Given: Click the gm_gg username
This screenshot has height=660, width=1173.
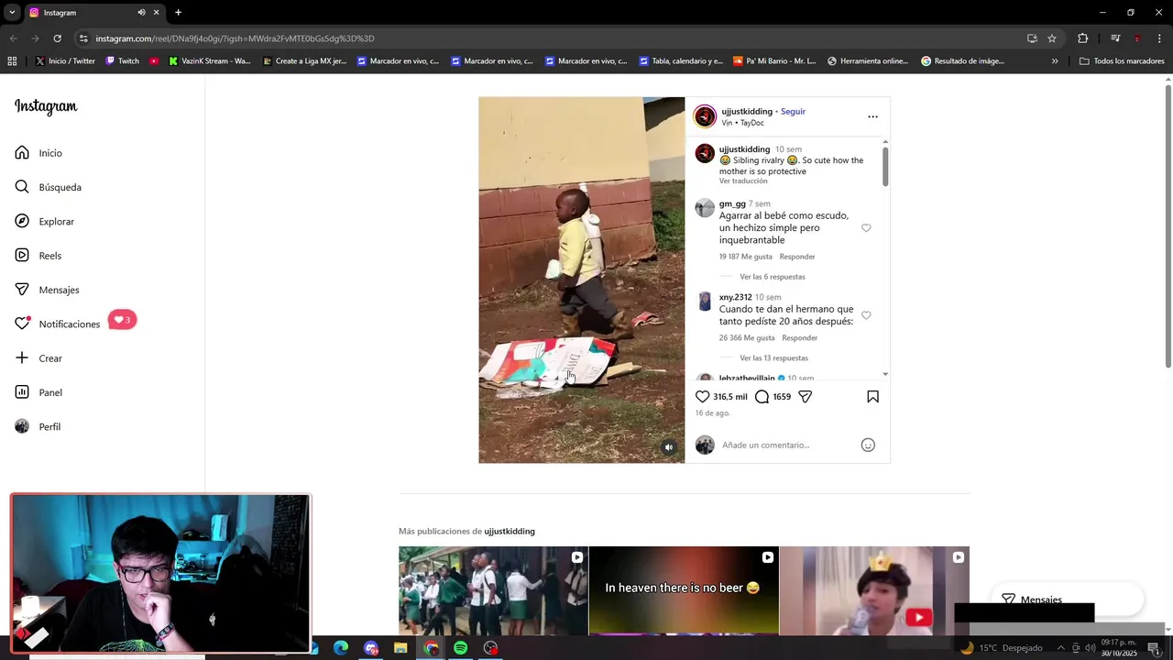Looking at the screenshot, I should [x=732, y=203].
